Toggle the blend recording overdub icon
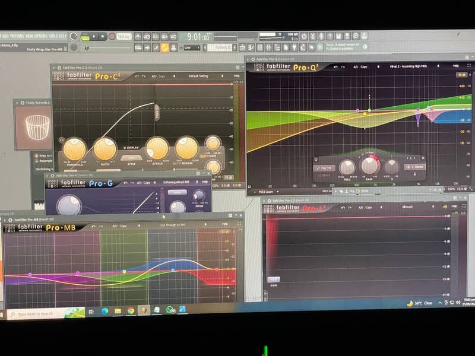 click(x=164, y=37)
